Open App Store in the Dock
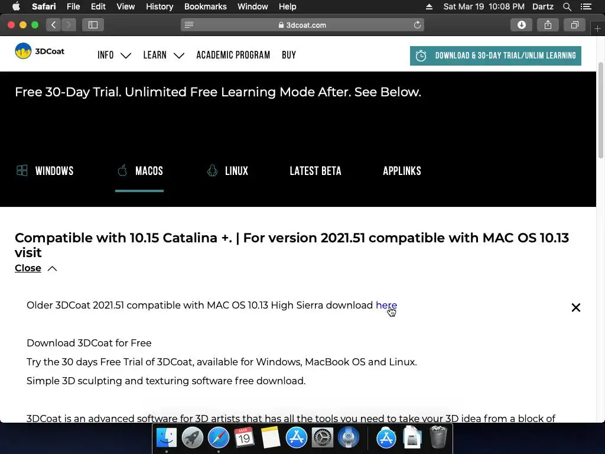The width and height of the screenshot is (605, 454). pyautogui.click(x=297, y=438)
